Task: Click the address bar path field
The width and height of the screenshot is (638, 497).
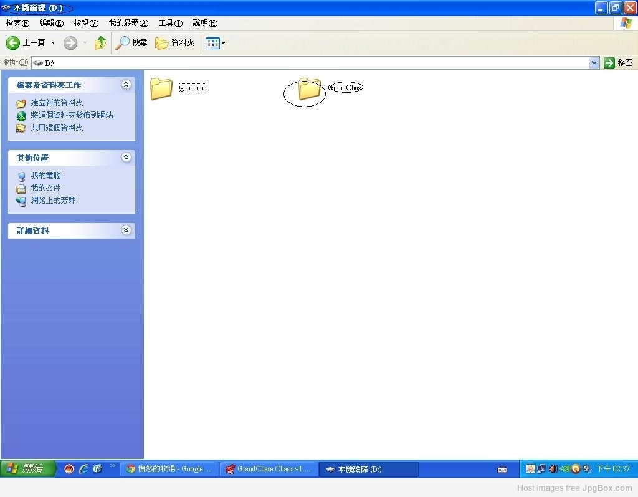Action: [312, 63]
